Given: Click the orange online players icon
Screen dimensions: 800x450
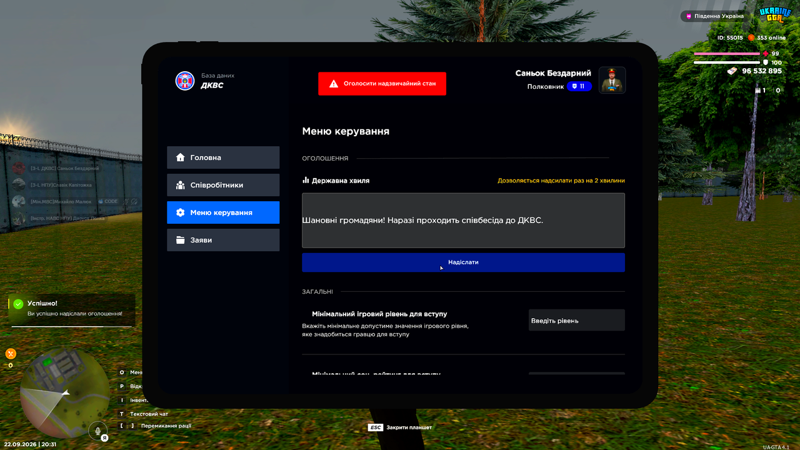Looking at the screenshot, I should [x=751, y=37].
